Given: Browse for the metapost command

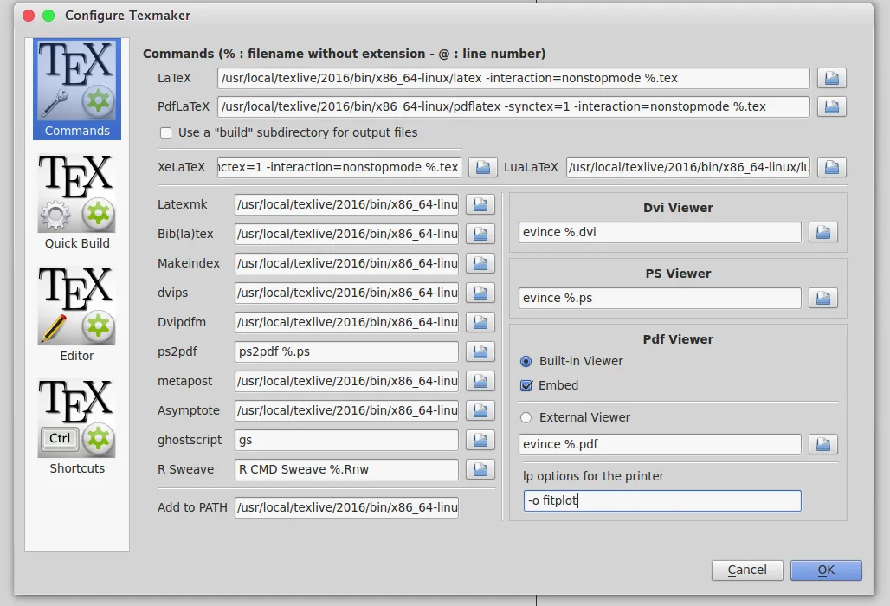Looking at the screenshot, I should [480, 381].
